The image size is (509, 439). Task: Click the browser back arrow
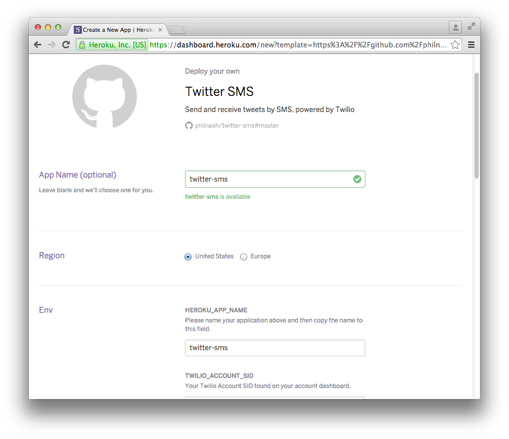tap(38, 45)
